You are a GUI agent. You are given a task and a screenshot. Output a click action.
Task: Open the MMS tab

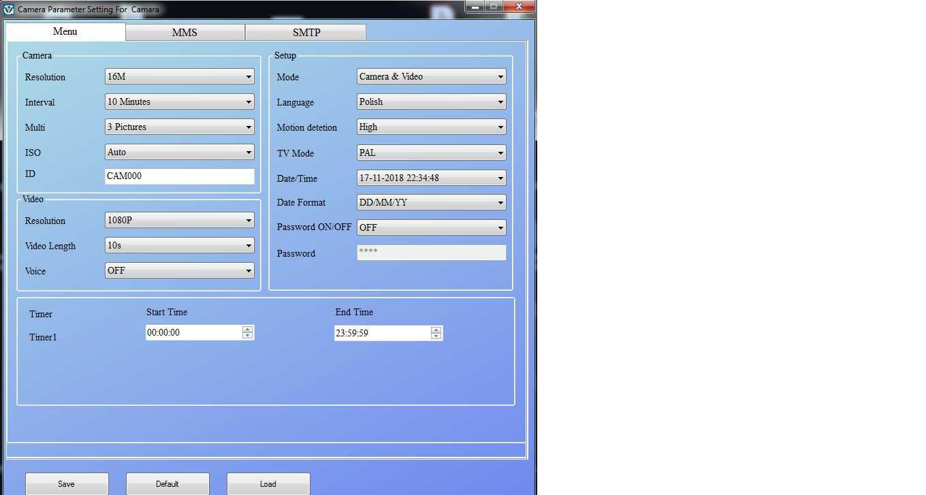pyautogui.click(x=185, y=32)
